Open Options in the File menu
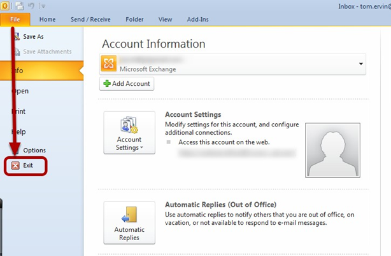The width and height of the screenshot is (391, 256). [x=33, y=151]
